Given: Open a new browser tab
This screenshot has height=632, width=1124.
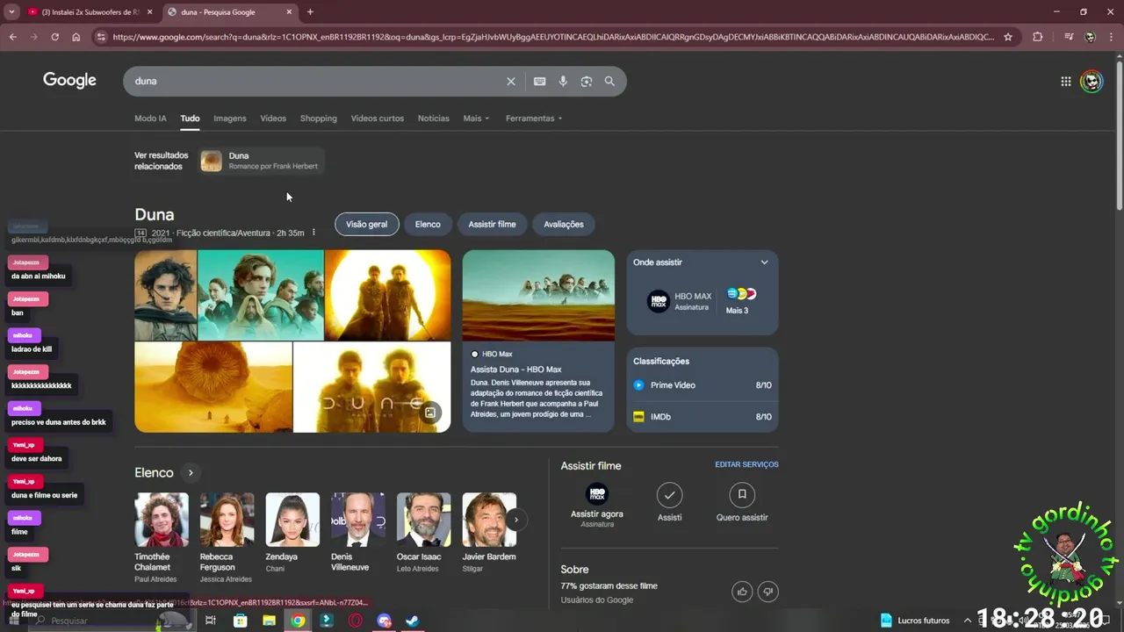Looking at the screenshot, I should coord(310,12).
